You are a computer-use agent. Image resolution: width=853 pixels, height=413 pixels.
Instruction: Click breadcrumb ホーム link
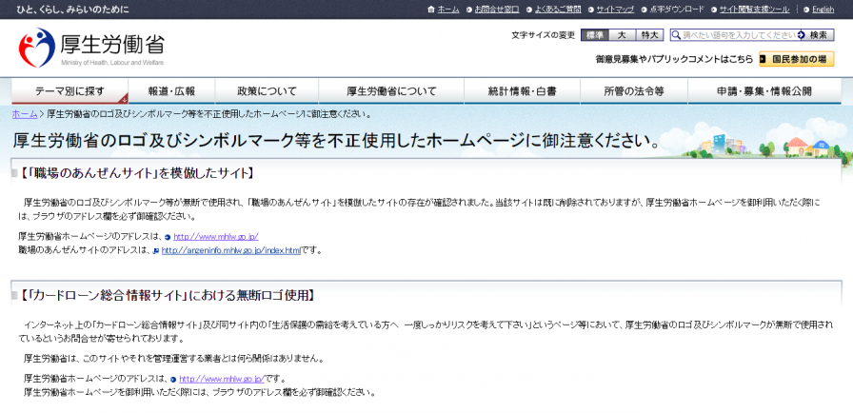click(25, 114)
